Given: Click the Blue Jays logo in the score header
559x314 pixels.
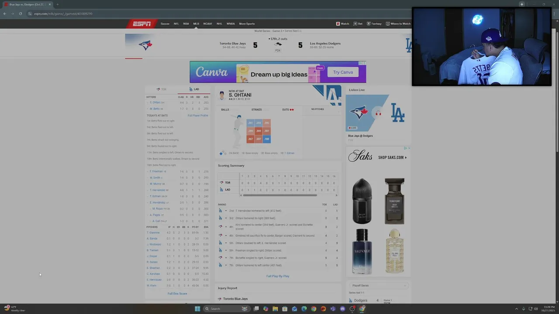Looking at the screenshot, I should click(145, 44).
